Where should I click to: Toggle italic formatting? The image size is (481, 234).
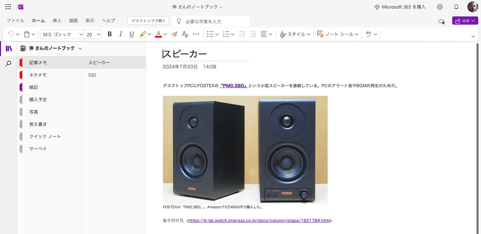pyautogui.click(x=121, y=34)
